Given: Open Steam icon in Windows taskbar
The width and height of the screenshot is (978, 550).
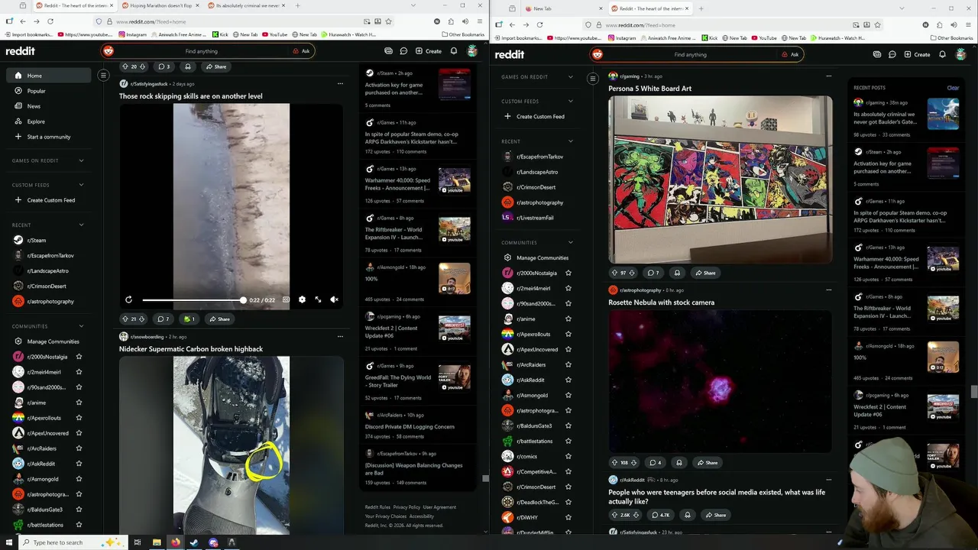Looking at the screenshot, I should coord(194,542).
